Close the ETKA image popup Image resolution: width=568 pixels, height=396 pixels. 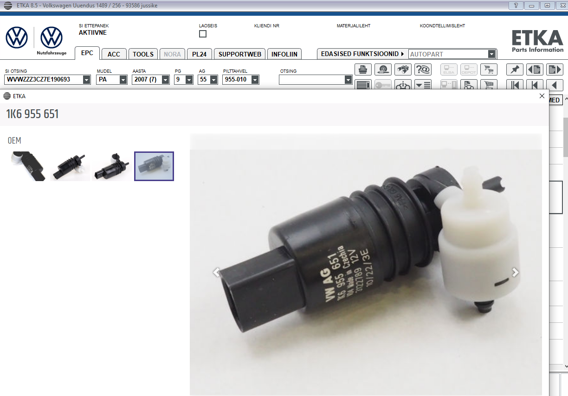542,96
